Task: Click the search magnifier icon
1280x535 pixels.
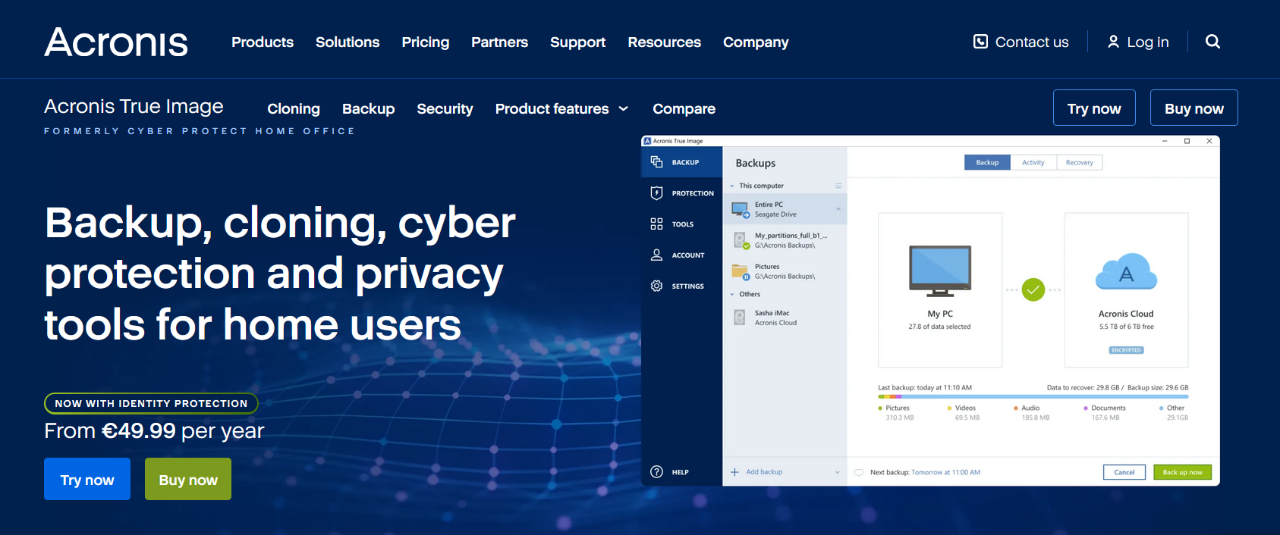Action: point(1212,42)
